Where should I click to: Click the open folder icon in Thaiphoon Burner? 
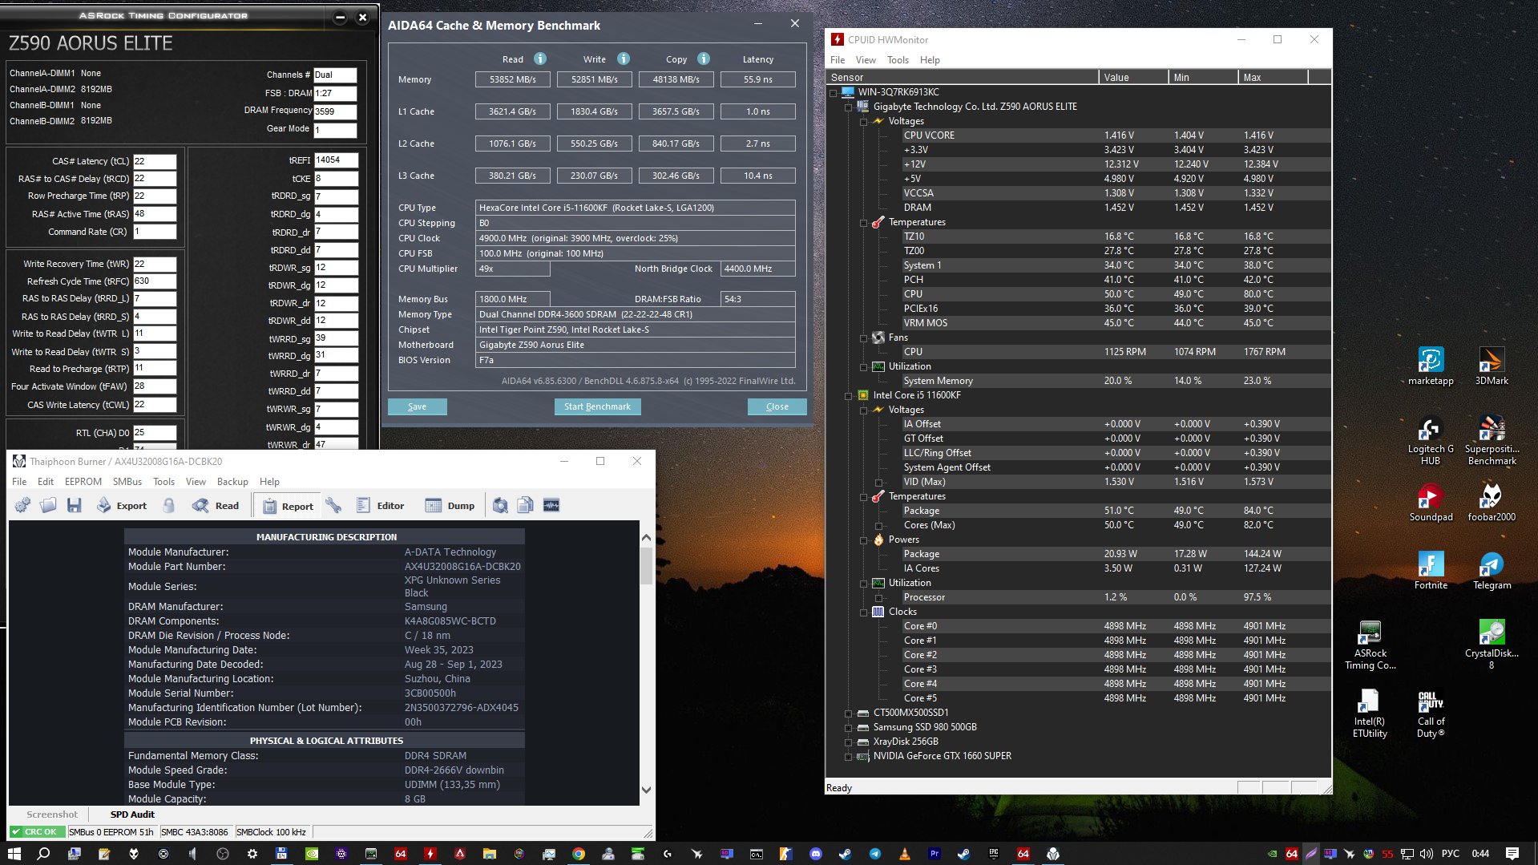48,505
